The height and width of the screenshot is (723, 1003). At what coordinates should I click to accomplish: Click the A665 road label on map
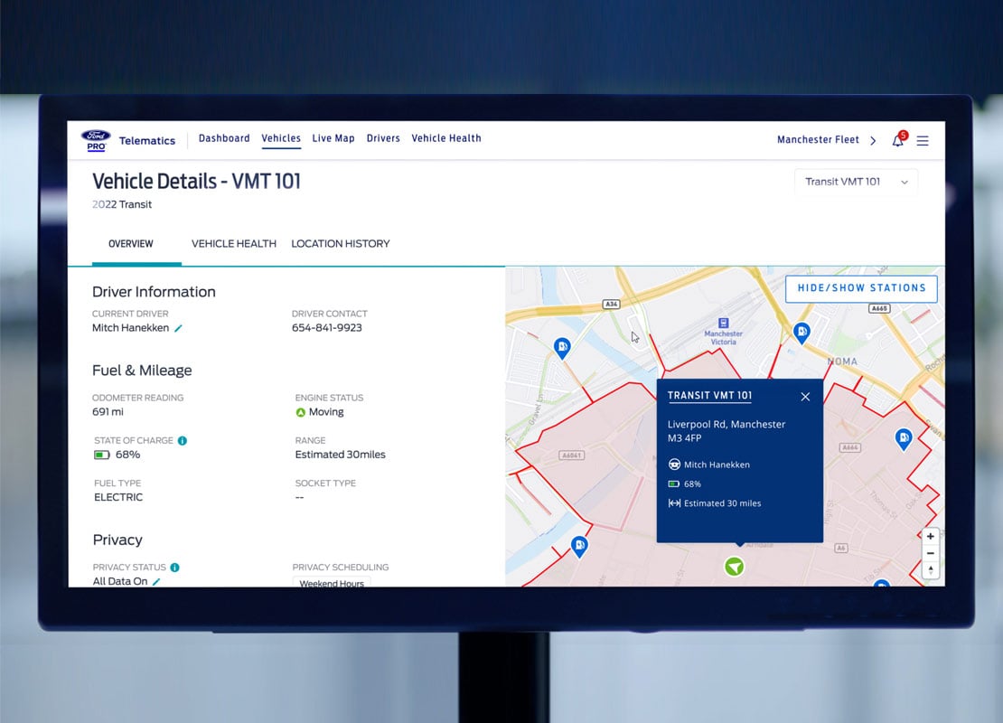(x=879, y=308)
